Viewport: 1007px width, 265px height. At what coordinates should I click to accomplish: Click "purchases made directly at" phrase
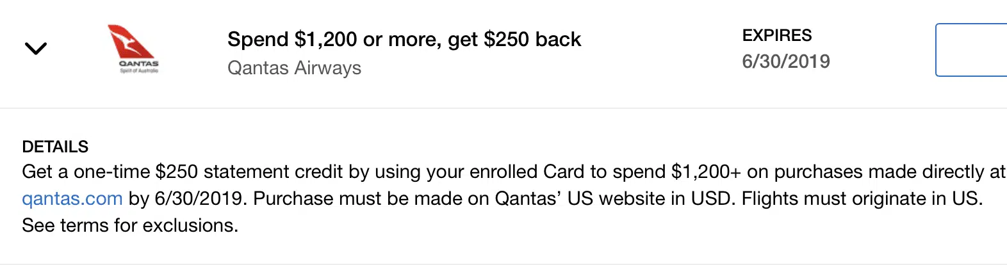[x=889, y=172]
